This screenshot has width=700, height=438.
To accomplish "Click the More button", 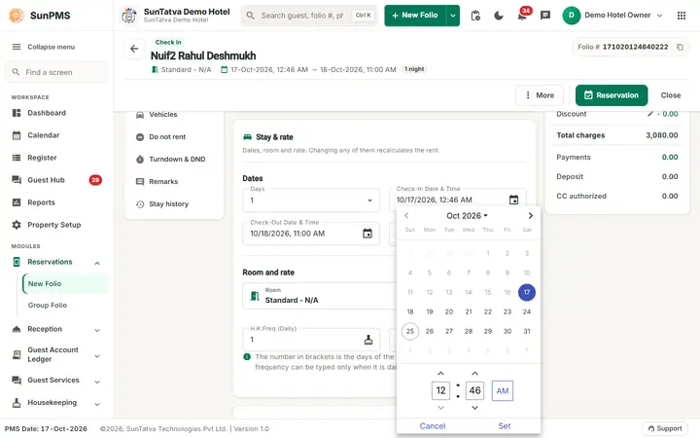I will 540,95.
